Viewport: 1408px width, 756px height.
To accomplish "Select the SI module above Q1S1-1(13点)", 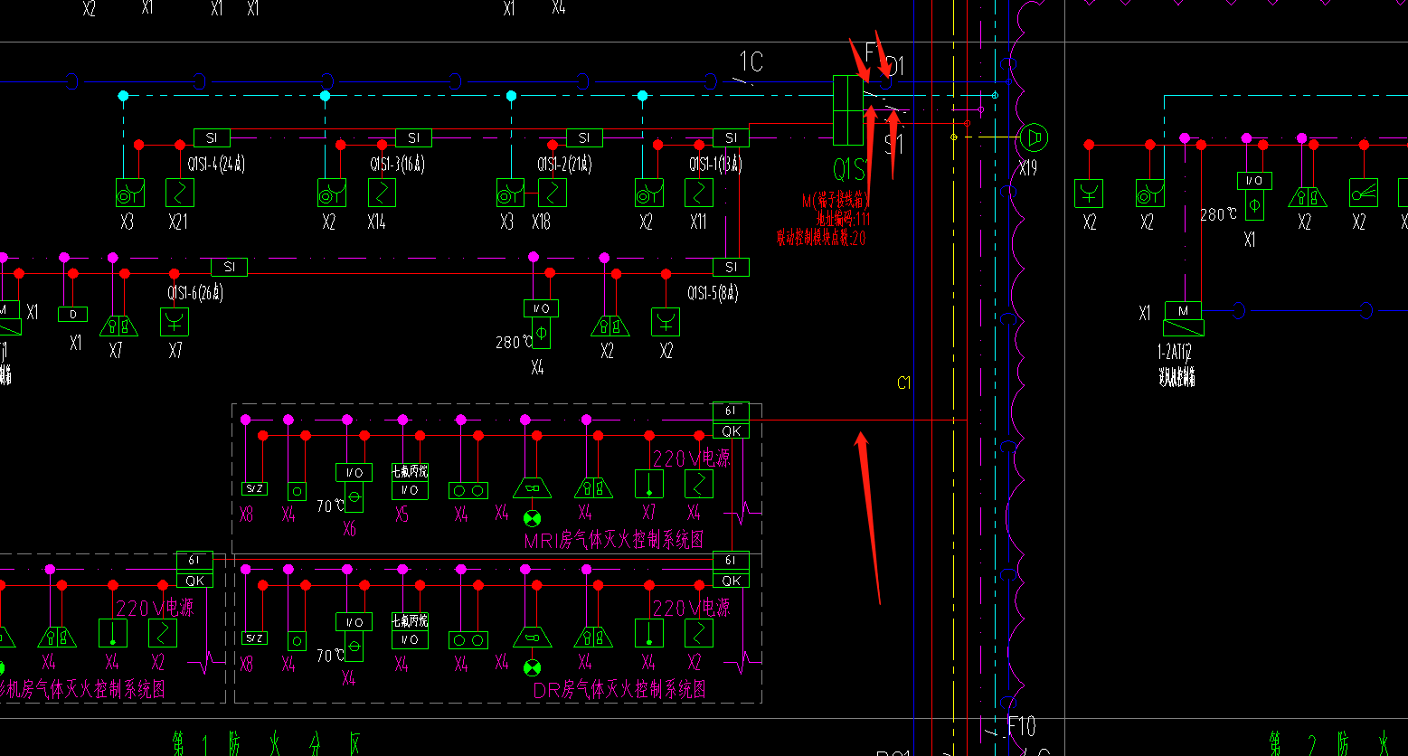I will coord(731,137).
